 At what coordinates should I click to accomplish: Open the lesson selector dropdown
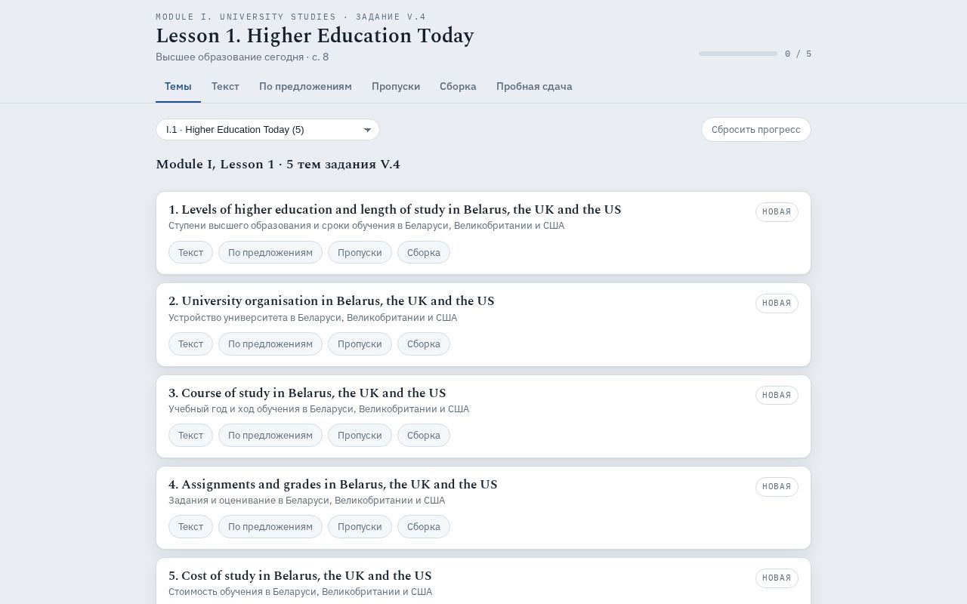pyautogui.click(x=267, y=130)
